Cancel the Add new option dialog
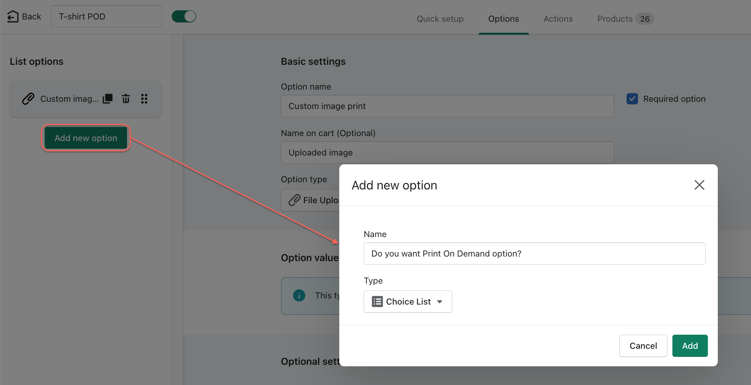Screen dimensions: 751x385 point(643,346)
